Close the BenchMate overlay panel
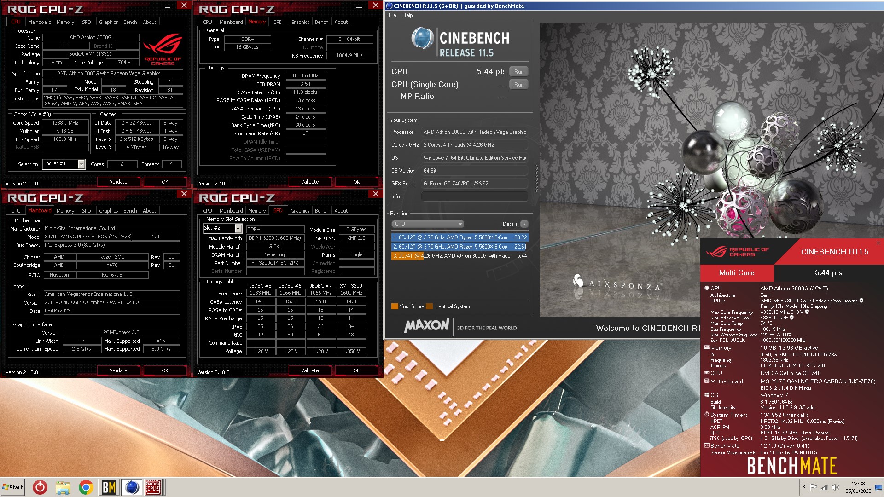This screenshot has width=884, height=497. (878, 243)
